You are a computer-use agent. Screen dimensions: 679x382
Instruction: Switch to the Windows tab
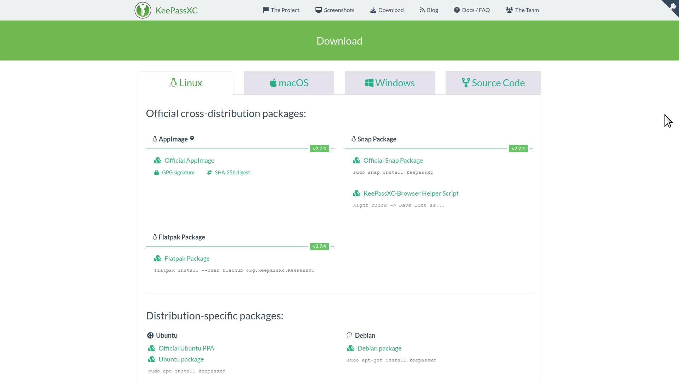(x=390, y=83)
